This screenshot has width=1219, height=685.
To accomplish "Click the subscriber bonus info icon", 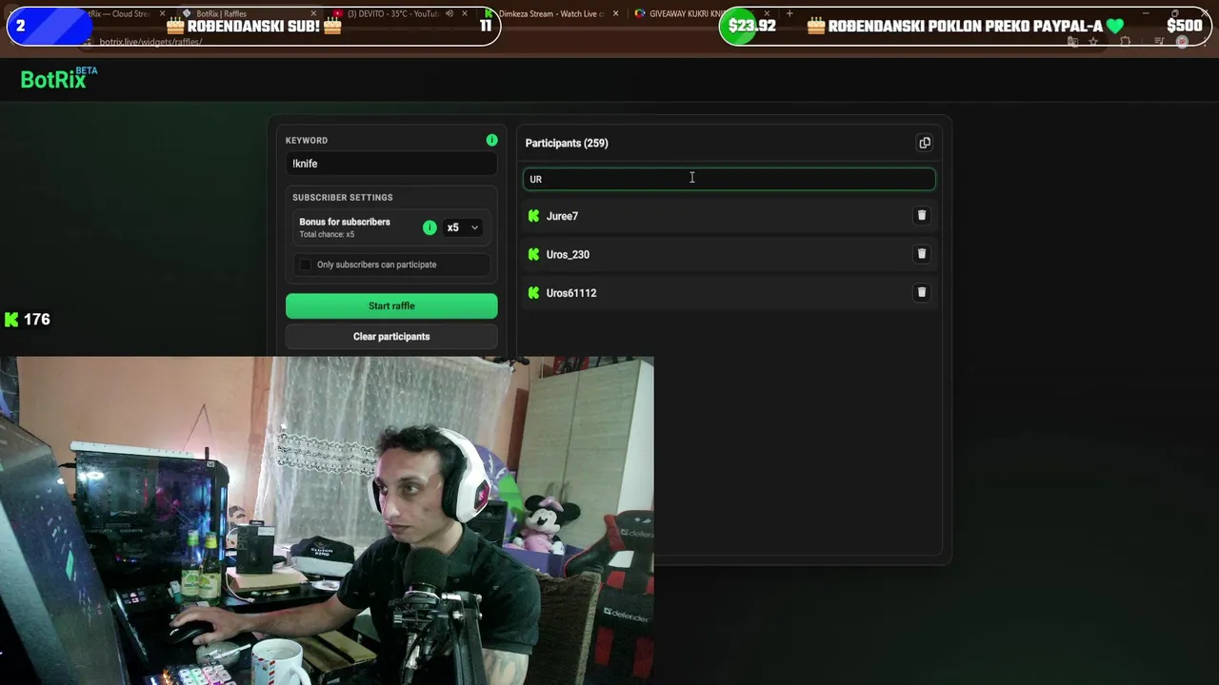I will pos(430,227).
